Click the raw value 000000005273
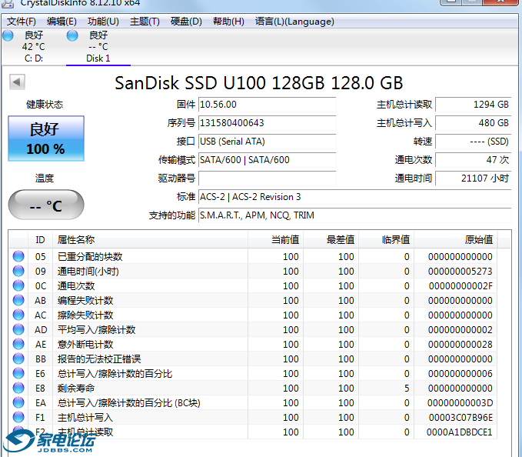The width and height of the screenshot is (522, 457). pyautogui.click(x=460, y=271)
